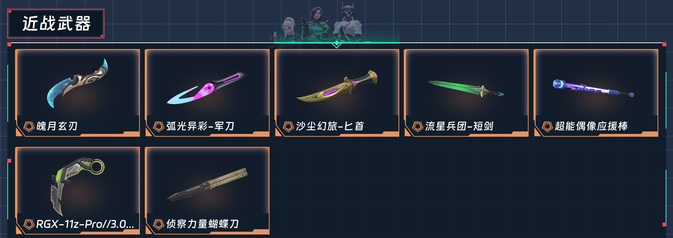Screen dimensions: 673x238
Task: Click the 弧光异彩-军刀 knife image
Action: (x=207, y=88)
